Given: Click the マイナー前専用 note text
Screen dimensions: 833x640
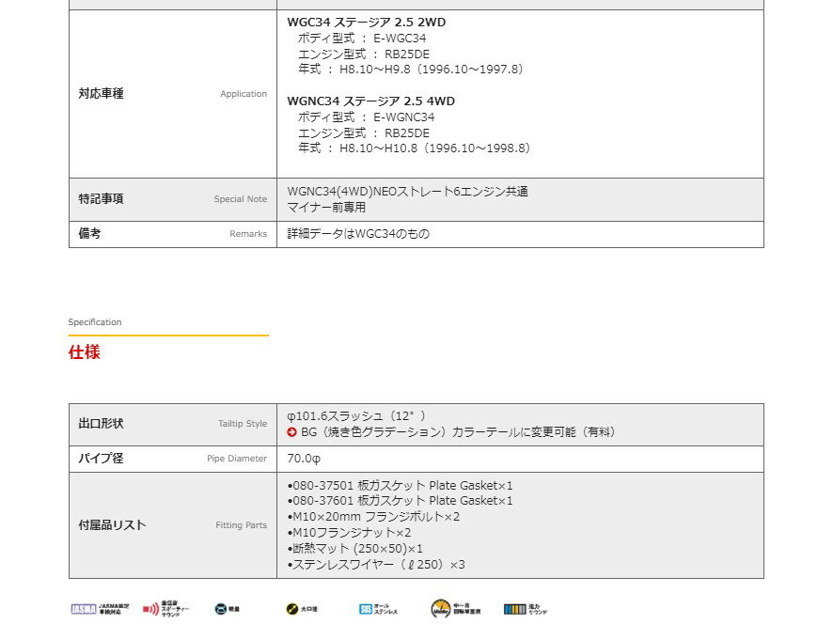Looking at the screenshot, I should click(x=326, y=208).
